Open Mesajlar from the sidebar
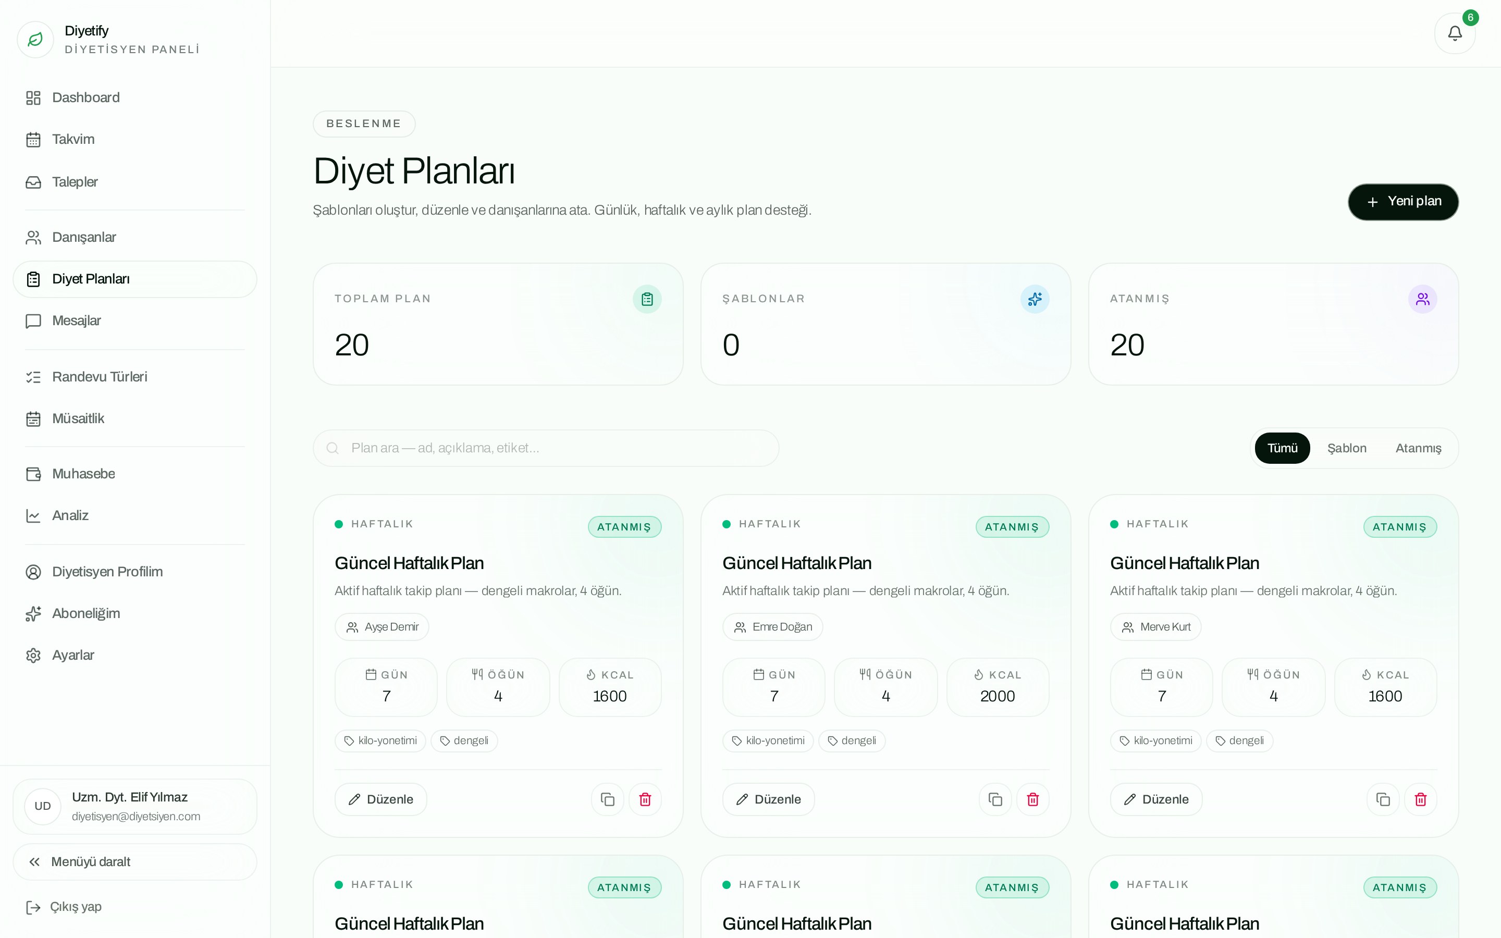 [x=134, y=320]
